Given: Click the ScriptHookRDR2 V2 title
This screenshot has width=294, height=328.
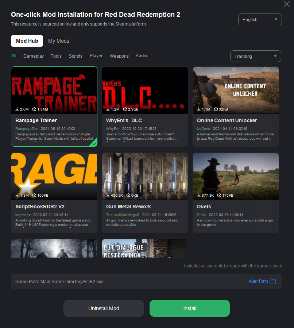Looking at the screenshot, I should coord(40,207).
